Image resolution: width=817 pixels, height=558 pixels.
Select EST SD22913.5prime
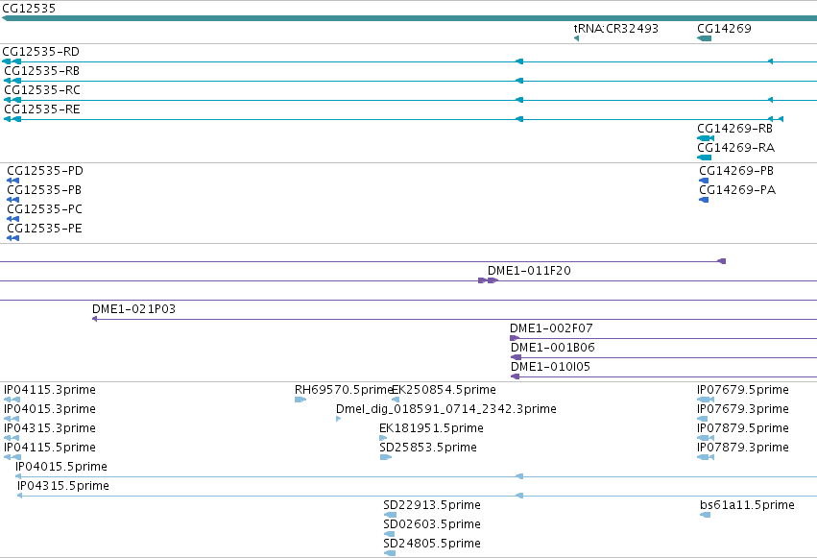coord(432,505)
